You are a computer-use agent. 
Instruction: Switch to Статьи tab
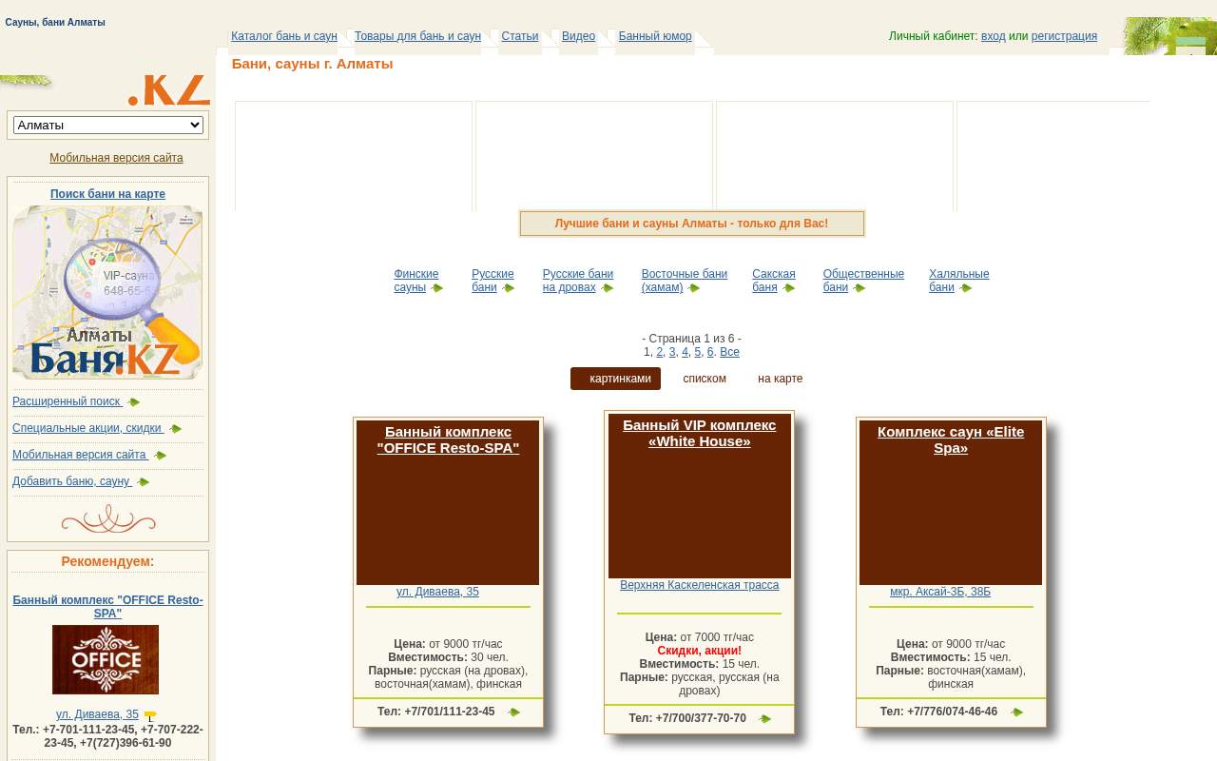pos(520,36)
